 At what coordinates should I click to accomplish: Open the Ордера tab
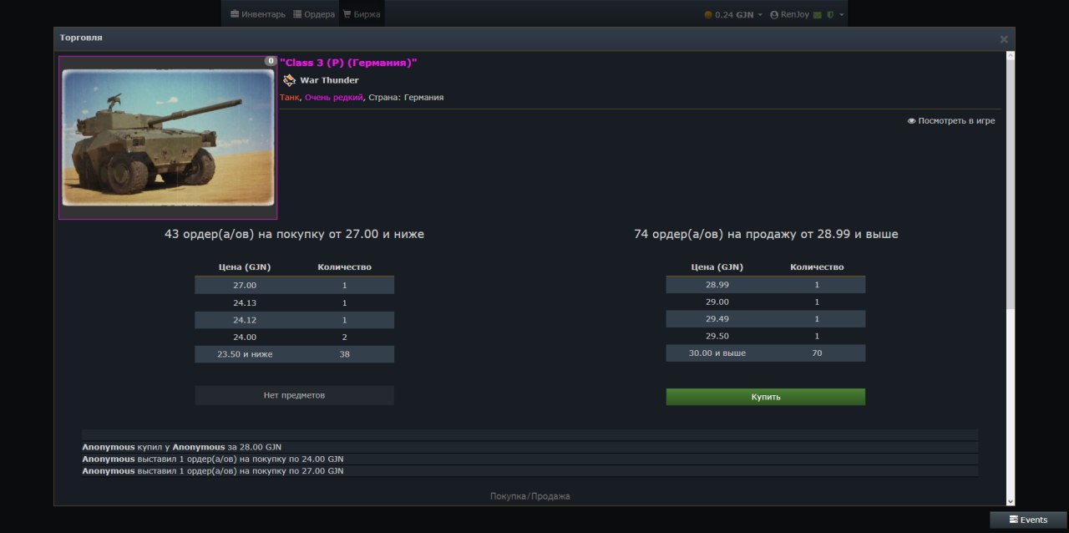coord(314,14)
